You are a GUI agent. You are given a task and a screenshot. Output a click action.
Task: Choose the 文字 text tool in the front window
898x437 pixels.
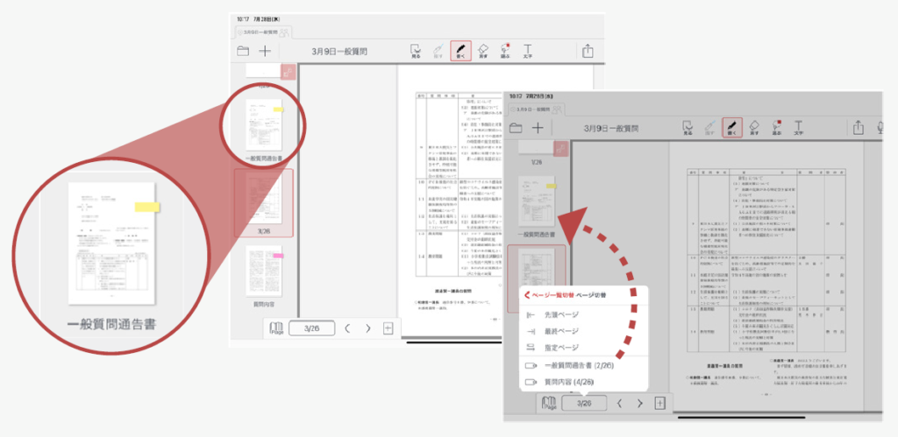[798, 128]
